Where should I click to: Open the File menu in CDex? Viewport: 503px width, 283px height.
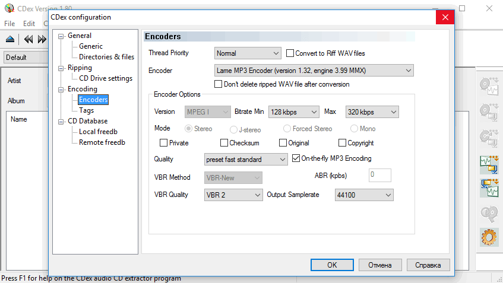[10, 23]
